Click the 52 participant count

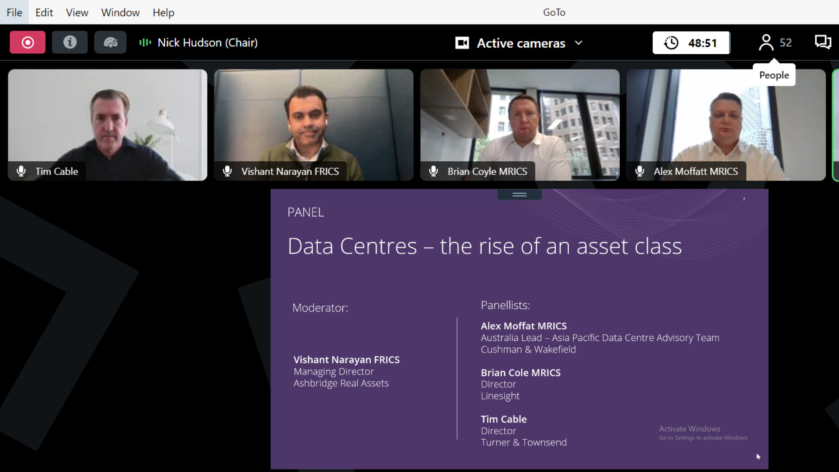click(x=785, y=42)
